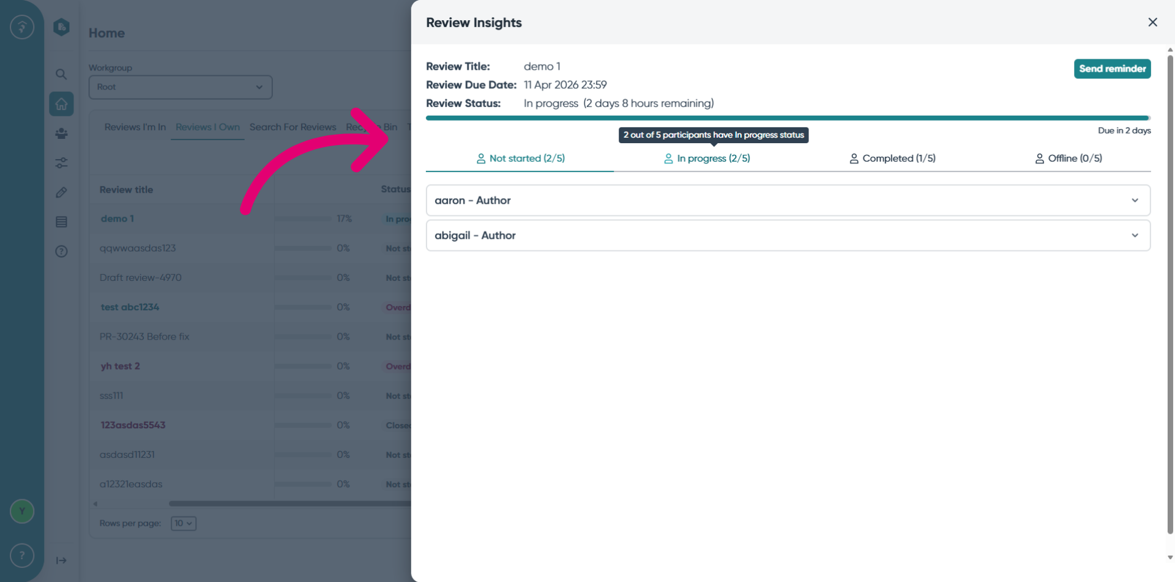Switch to the Completed (1/5) tab
Viewport: 1175px width, 582px height.
click(893, 159)
